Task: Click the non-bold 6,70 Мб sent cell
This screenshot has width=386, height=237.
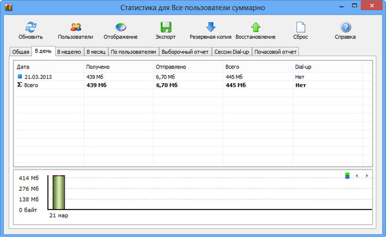Action: (165, 77)
